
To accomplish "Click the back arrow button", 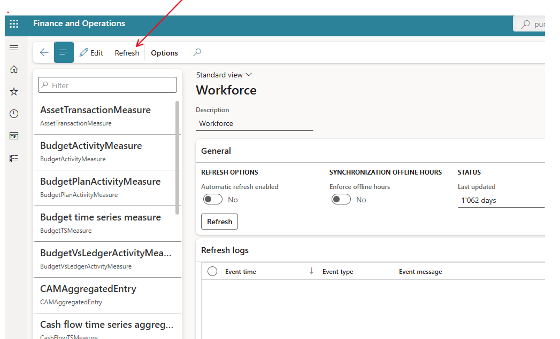I will click(x=44, y=53).
